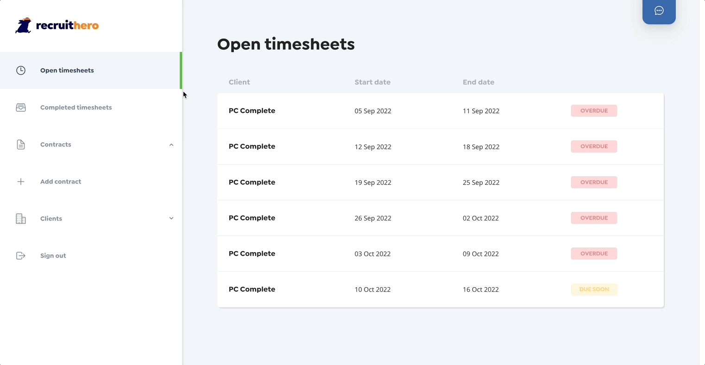Open the PC Complete timesheet starting 05 Sep 2022
The image size is (705, 365).
click(x=441, y=111)
